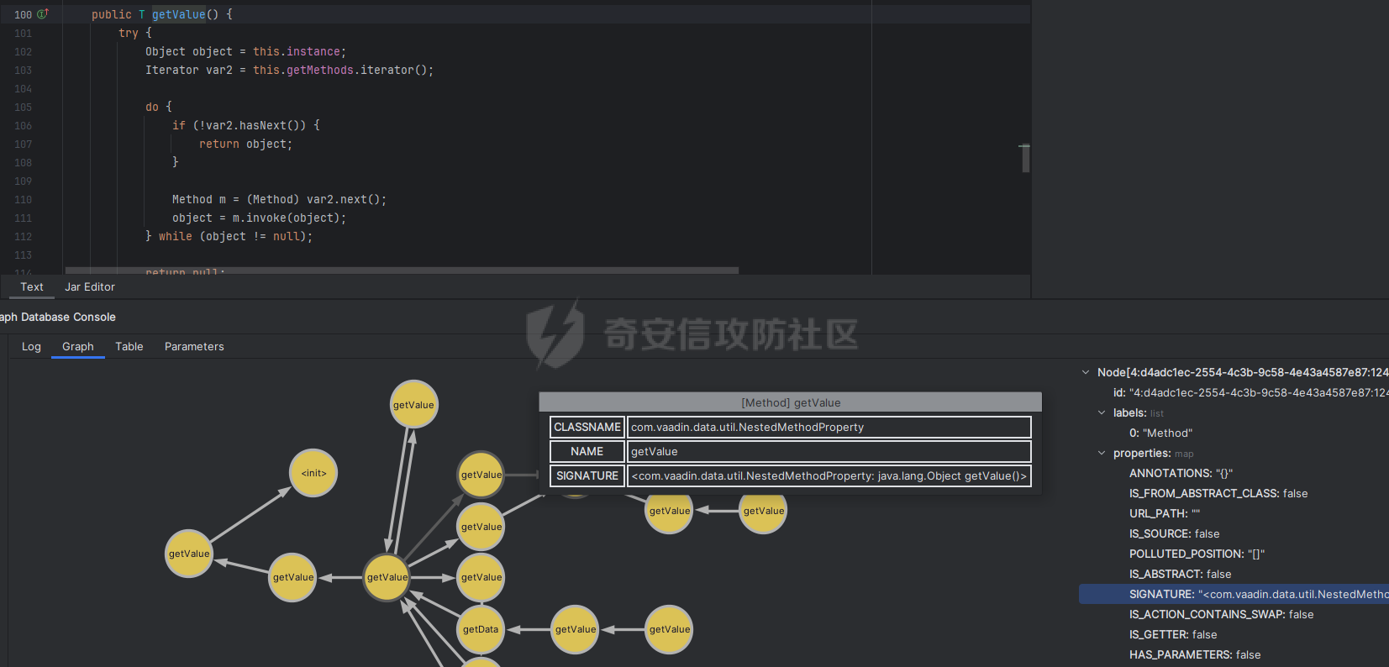Image resolution: width=1389 pixels, height=667 pixels.
Task: Collapse the properties map expander
Action: tap(1102, 453)
